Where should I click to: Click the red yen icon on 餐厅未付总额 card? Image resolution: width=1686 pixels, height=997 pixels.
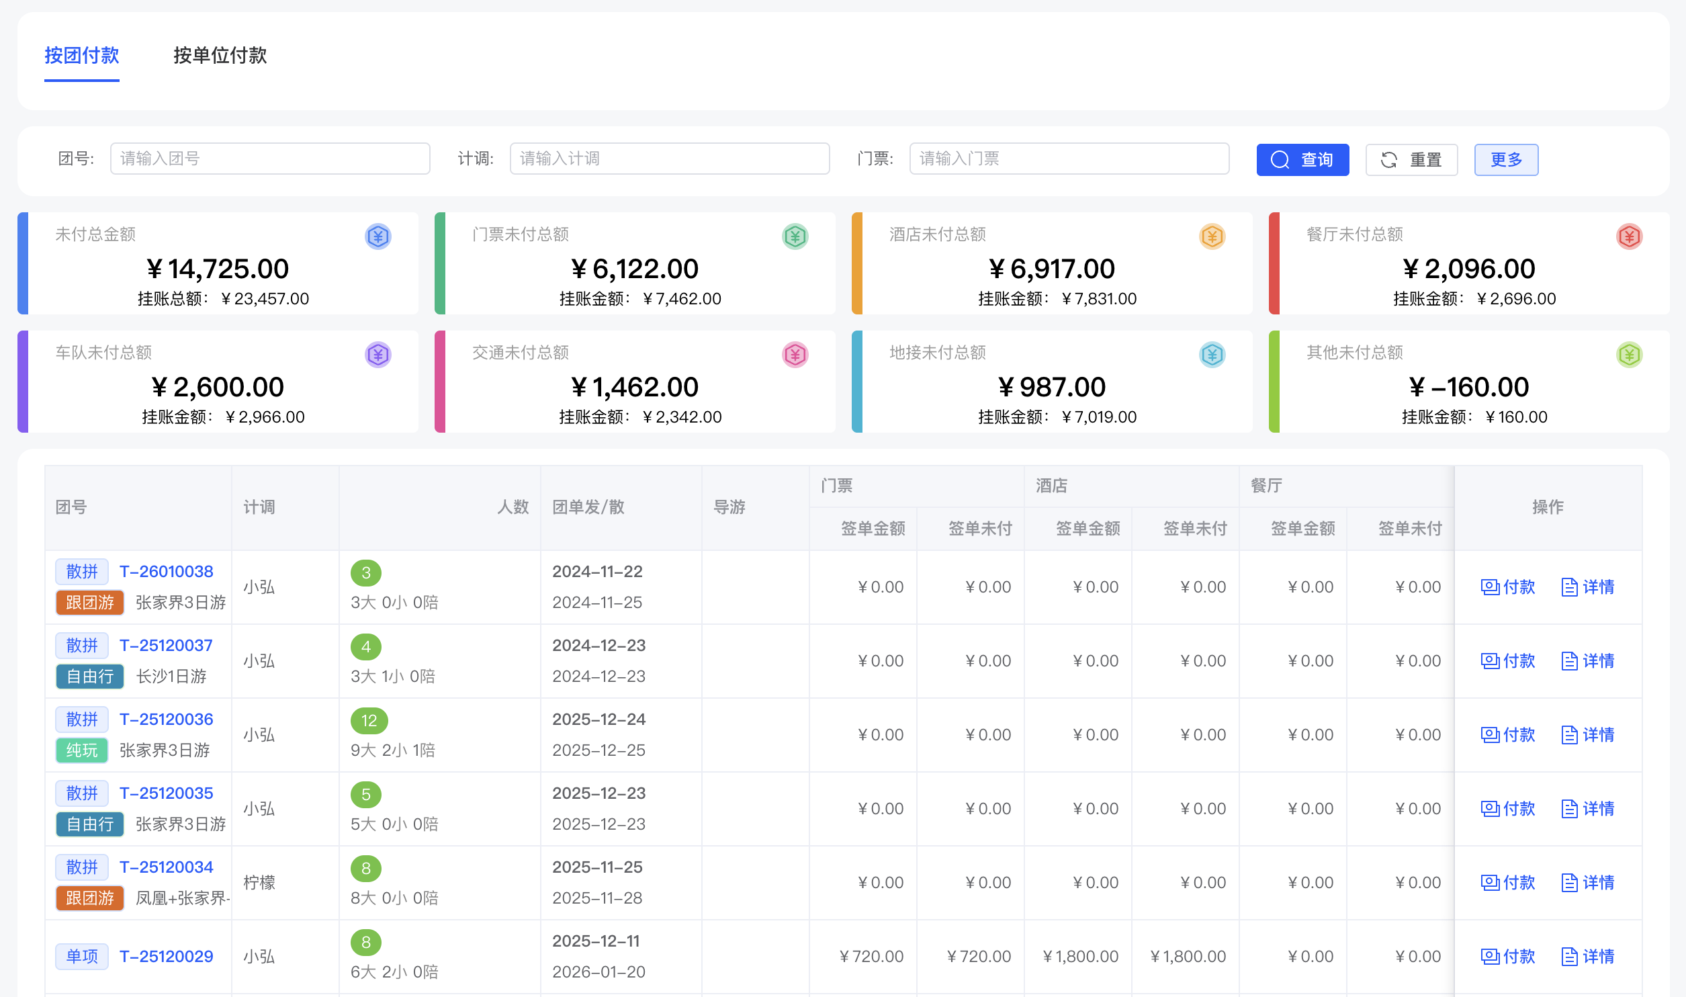tap(1629, 236)
